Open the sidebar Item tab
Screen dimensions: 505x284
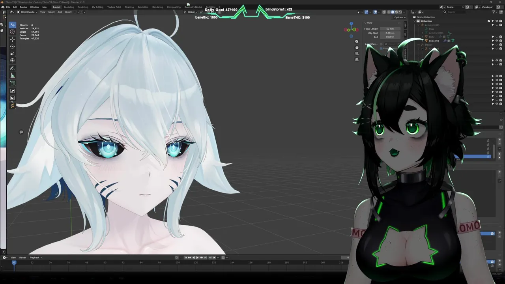(405, 25)
